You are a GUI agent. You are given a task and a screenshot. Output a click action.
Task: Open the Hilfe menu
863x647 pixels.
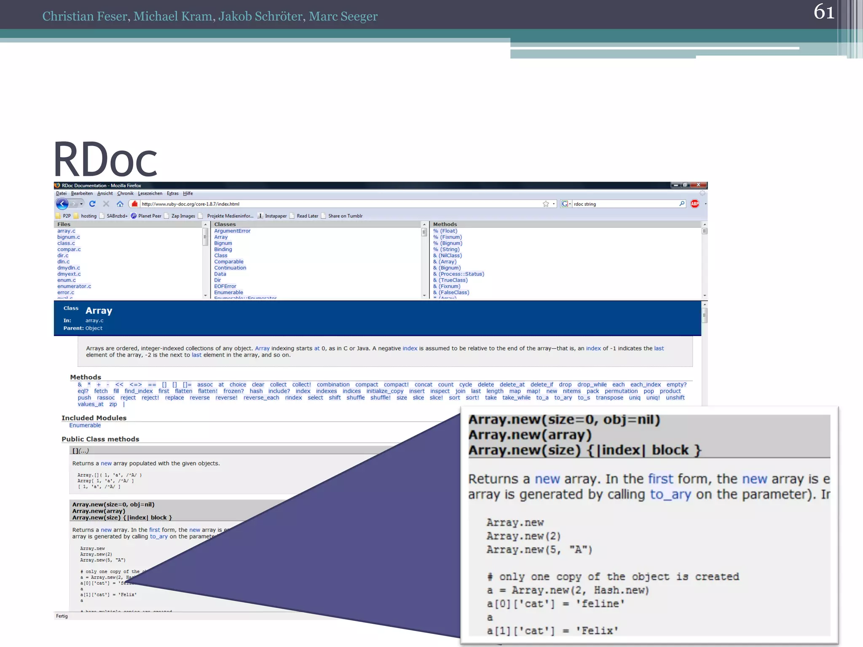click(x=188, y=193)
